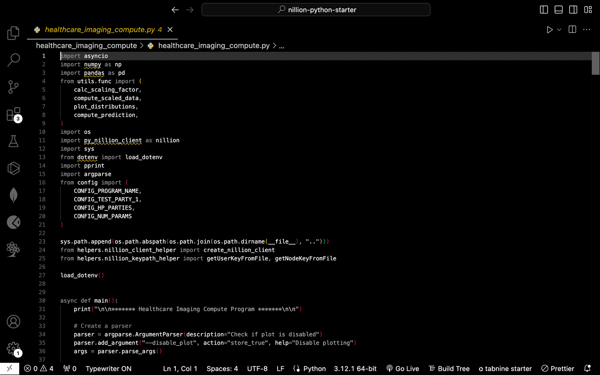Click 'getNodeKeyFromFile' on line 25
This screenshot has height=375, width=600.
(305, 258)
